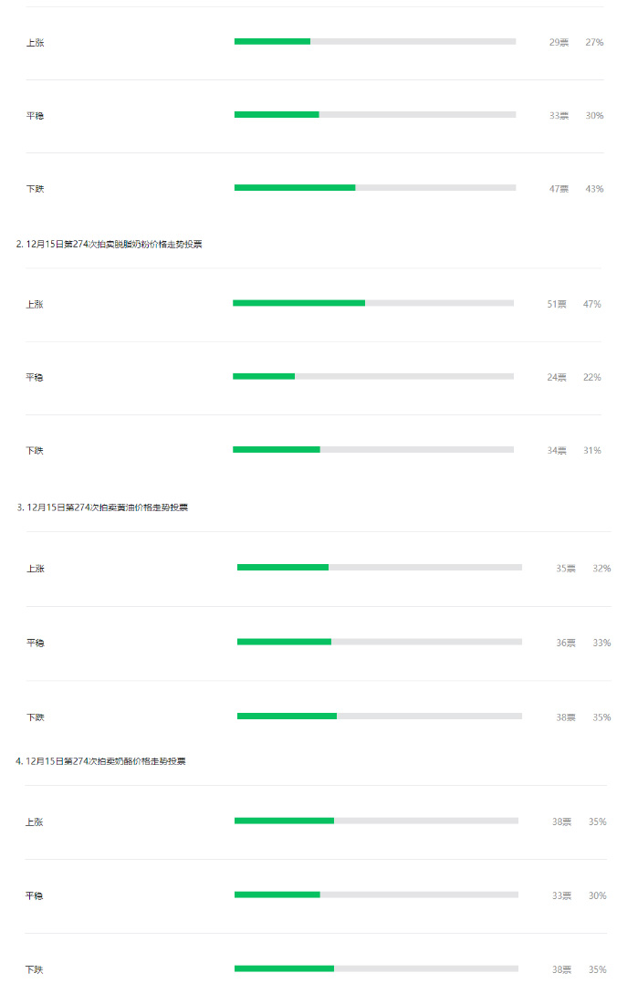Click the 27% percentage label
Image resolution: width=617 pixels, height=994 pixels.
(594, 42)
